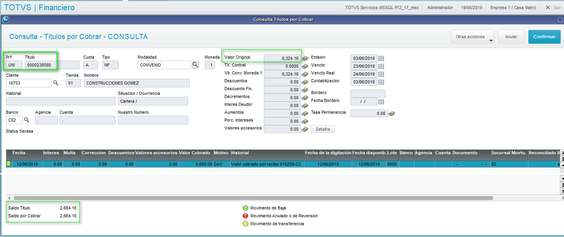Open the Otras acciones dropdown
Screen dimensions: 564x237
click(x=473, y=37)
